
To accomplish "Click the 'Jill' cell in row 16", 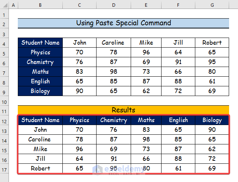I will click(x=40, y=159).
